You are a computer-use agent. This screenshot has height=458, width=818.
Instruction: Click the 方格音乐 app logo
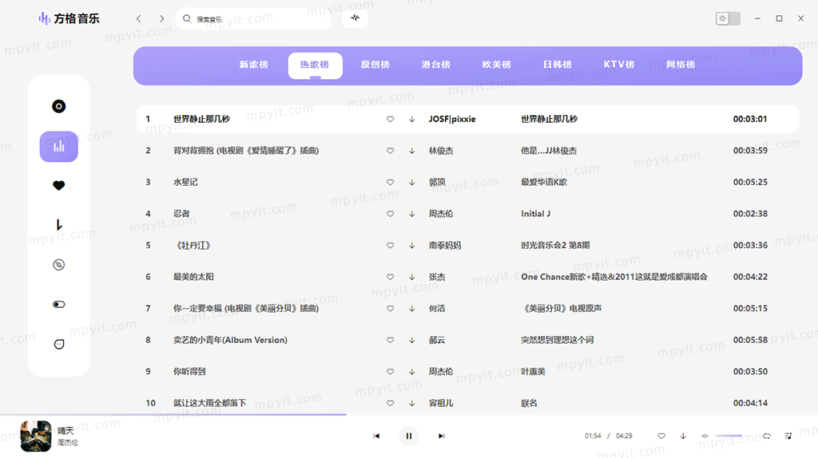69,19
